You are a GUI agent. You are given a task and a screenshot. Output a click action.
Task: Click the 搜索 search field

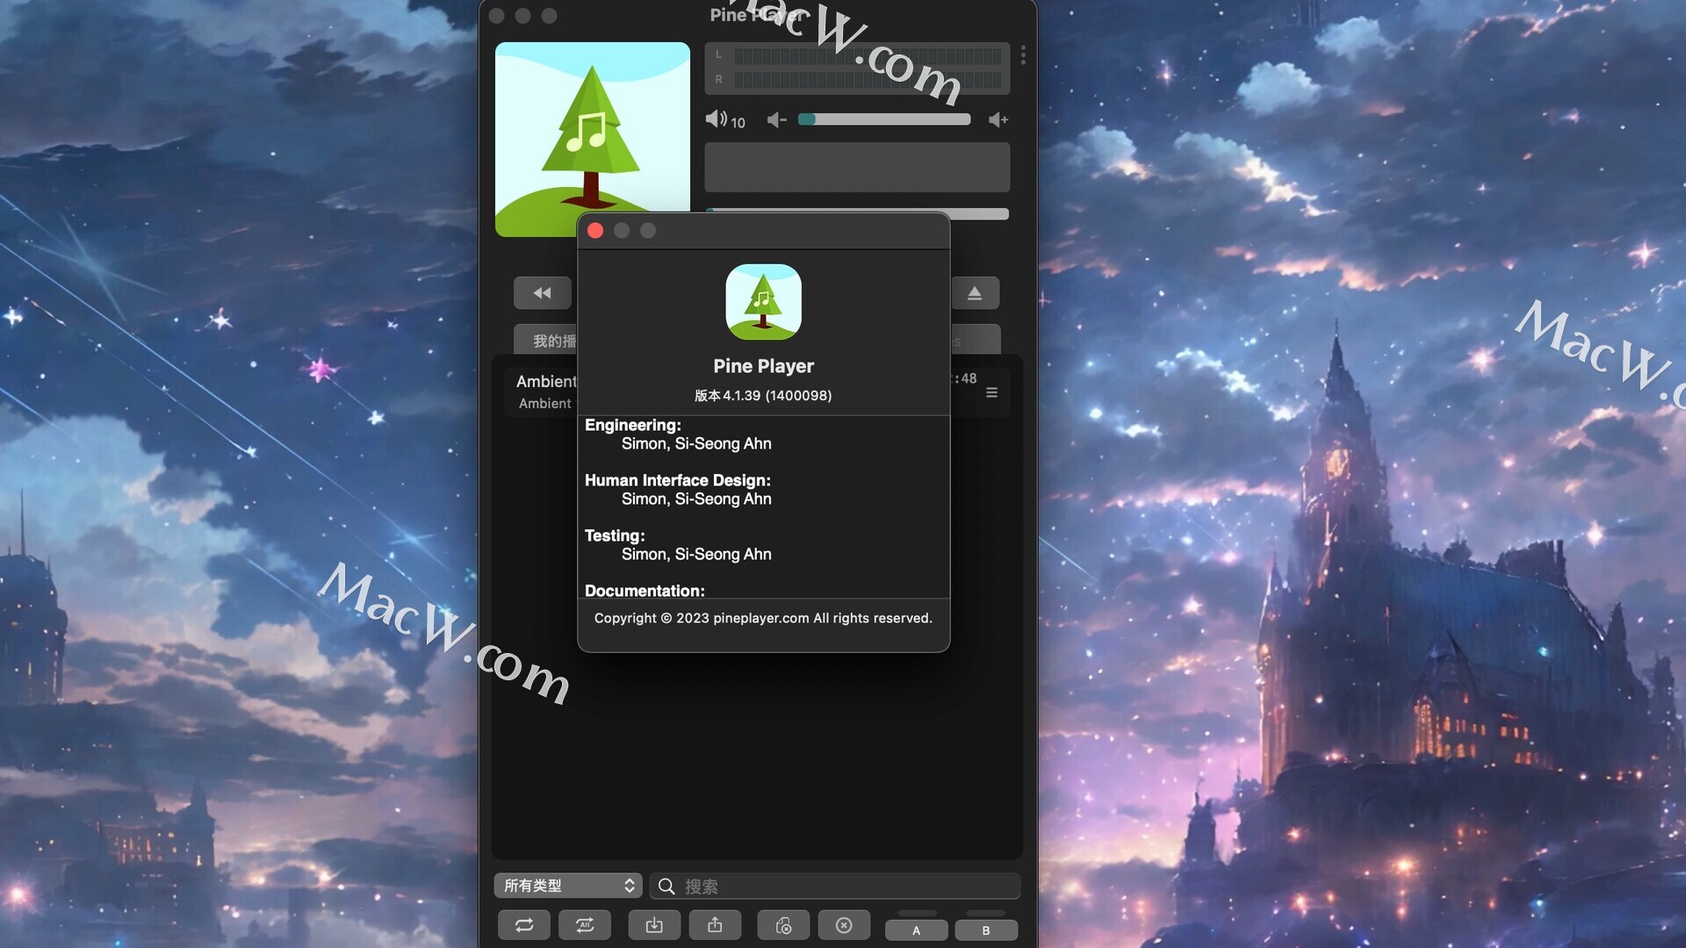pos(835,887)
